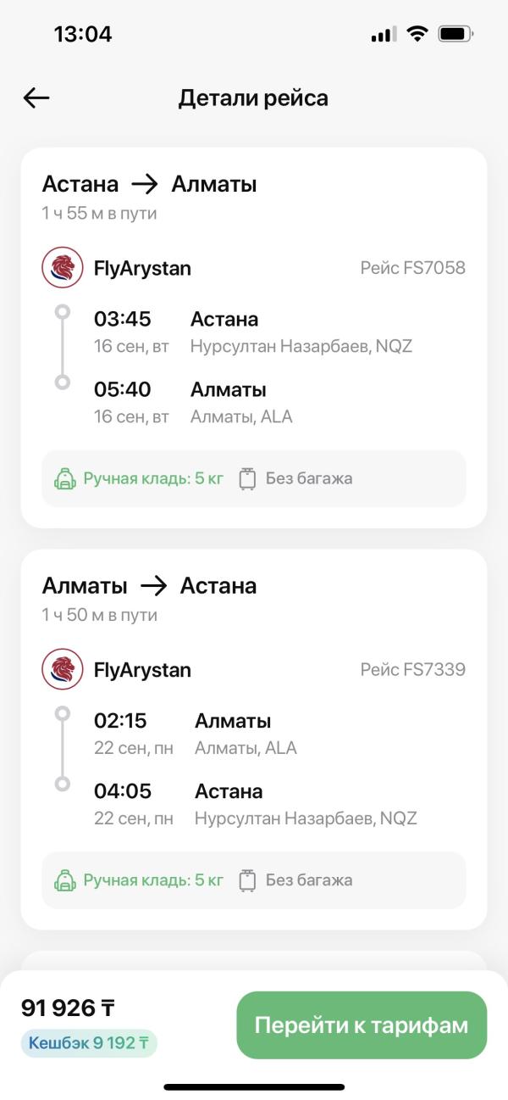The height and width of the screenshot is (1100, 508).
Task: Tap the arrow between Алматы and Астана
Action: [153, 585]
